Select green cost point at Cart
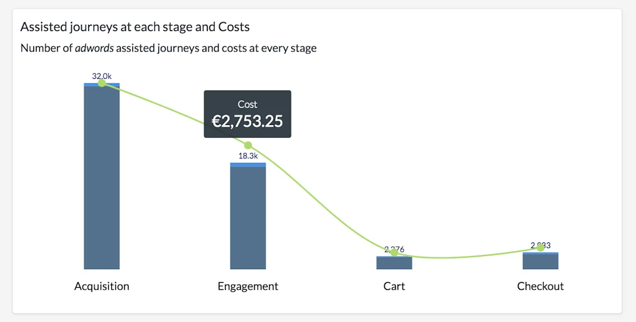Image resolution: width=636 pixels, height=322 pixels. (x=394, y=252)
